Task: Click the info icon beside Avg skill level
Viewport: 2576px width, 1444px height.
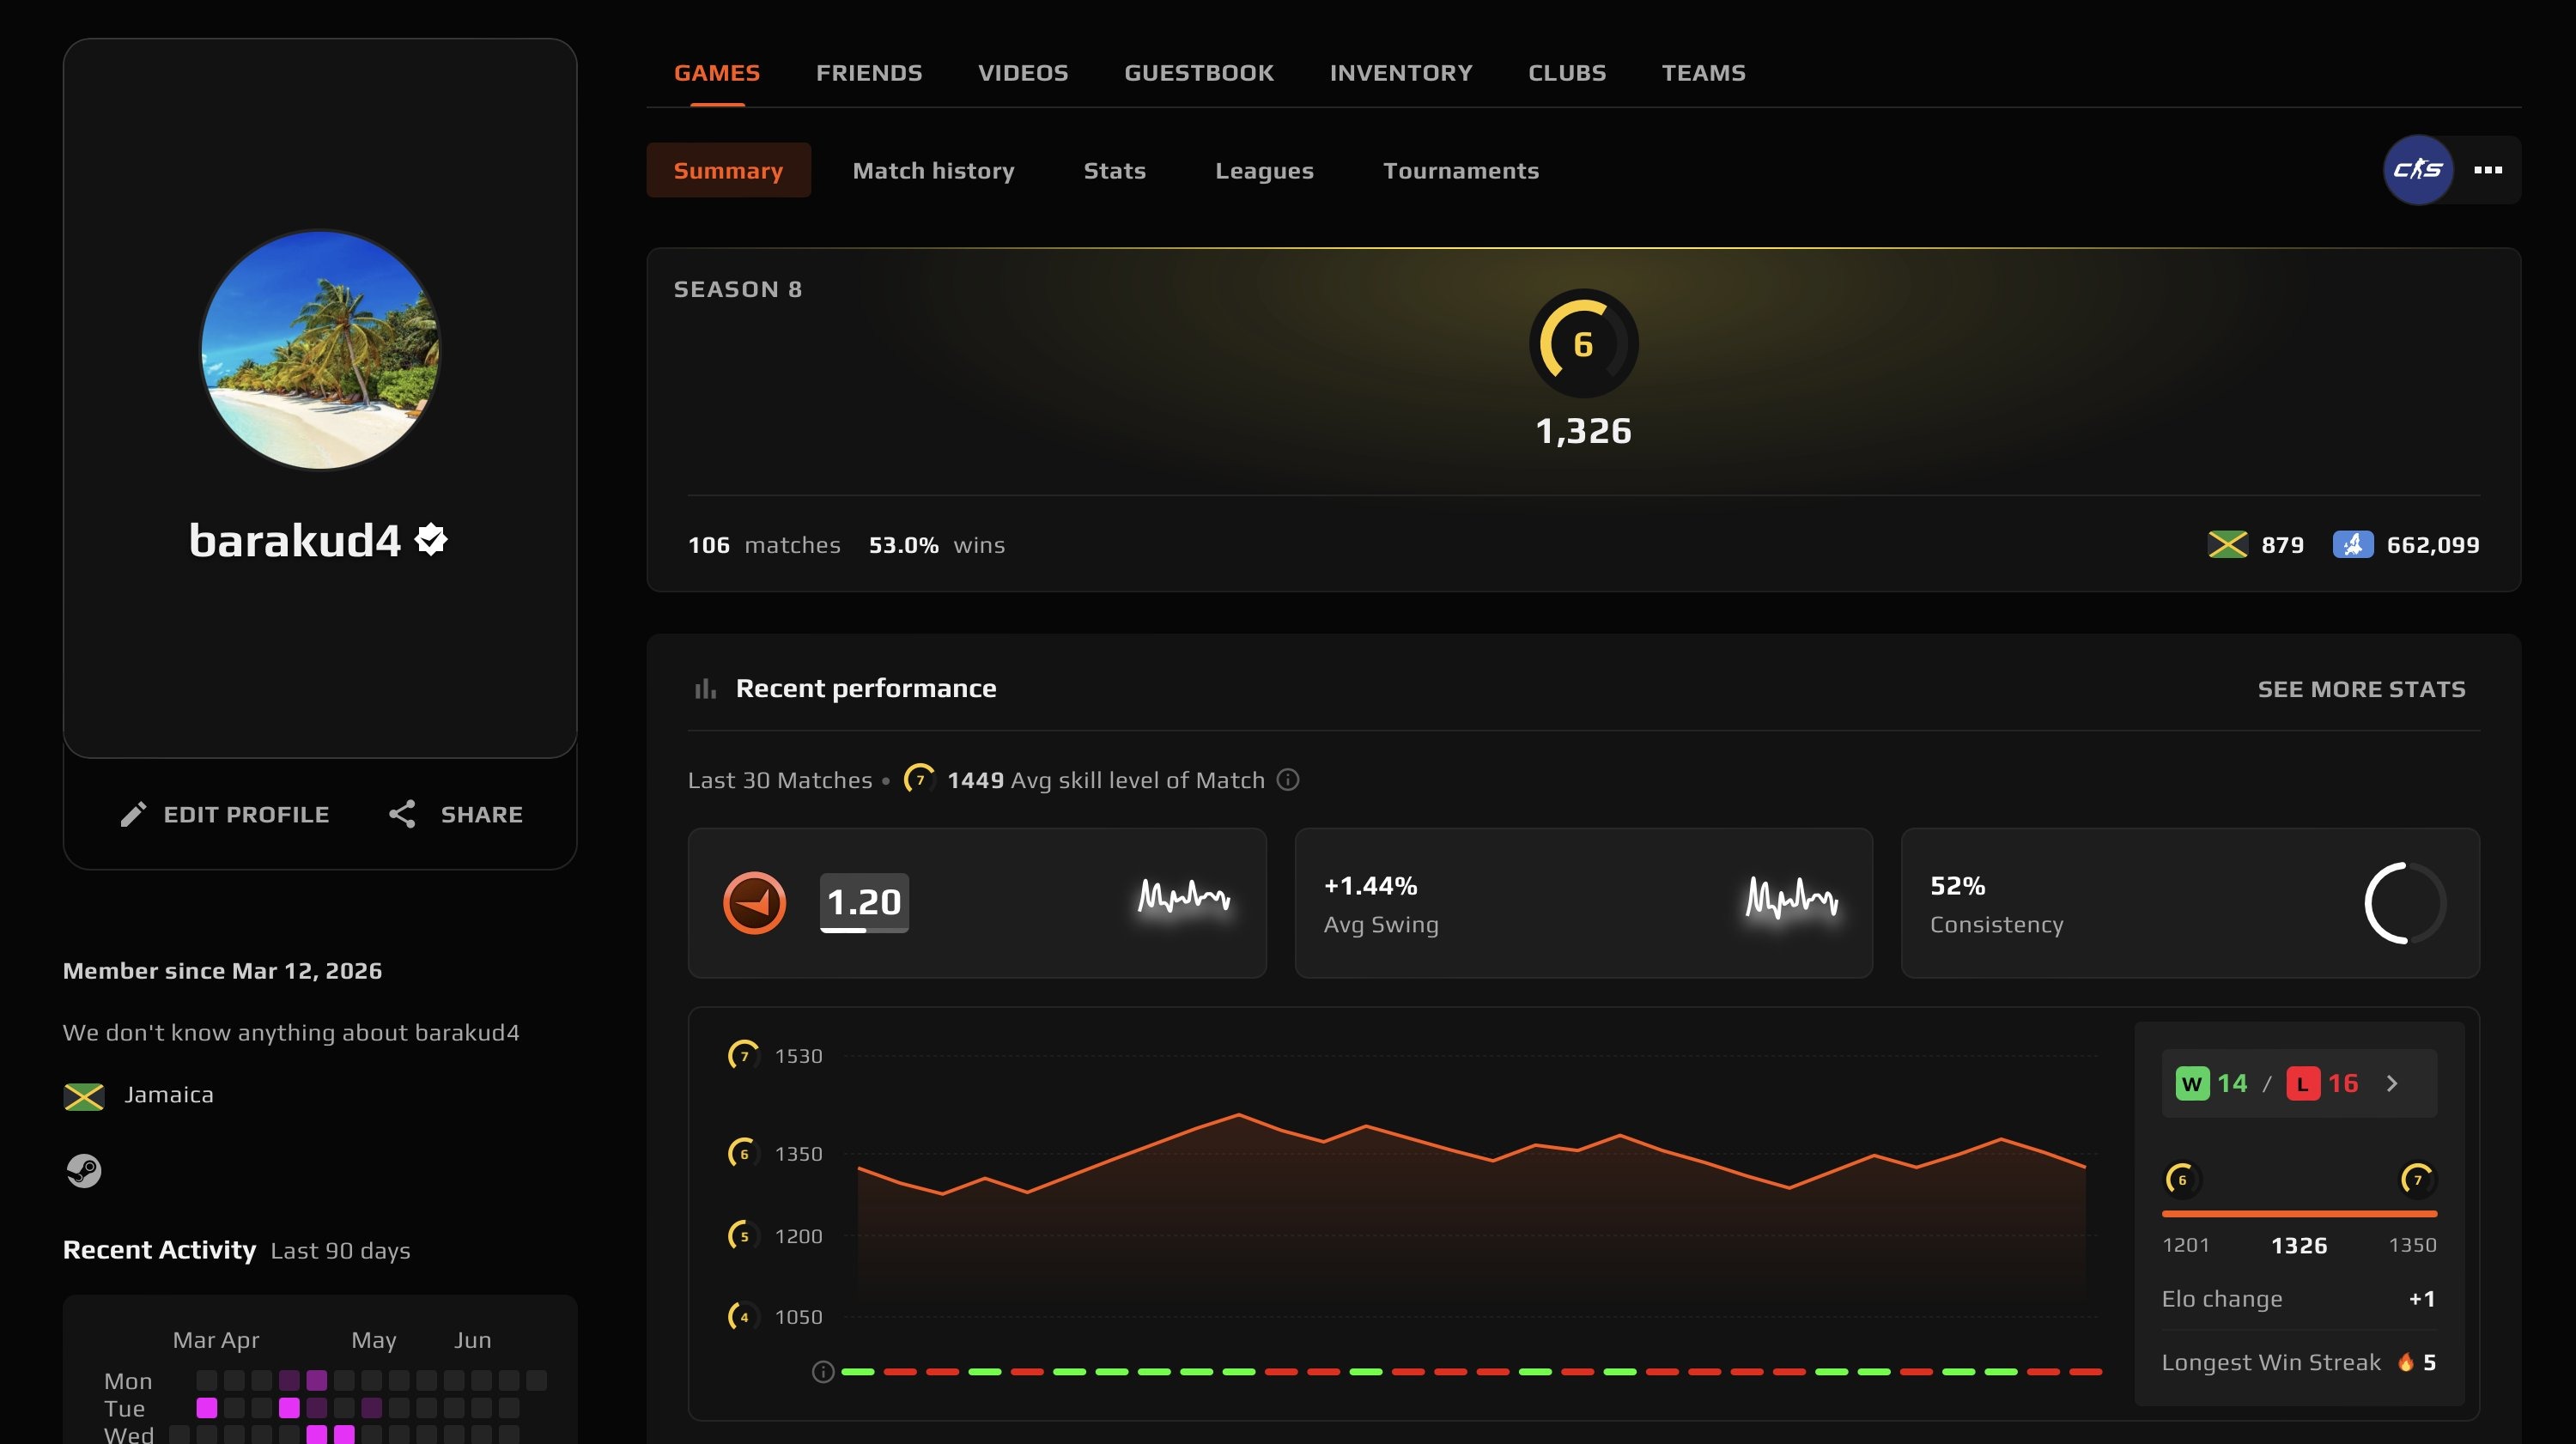Action: tap(1288, 779)
